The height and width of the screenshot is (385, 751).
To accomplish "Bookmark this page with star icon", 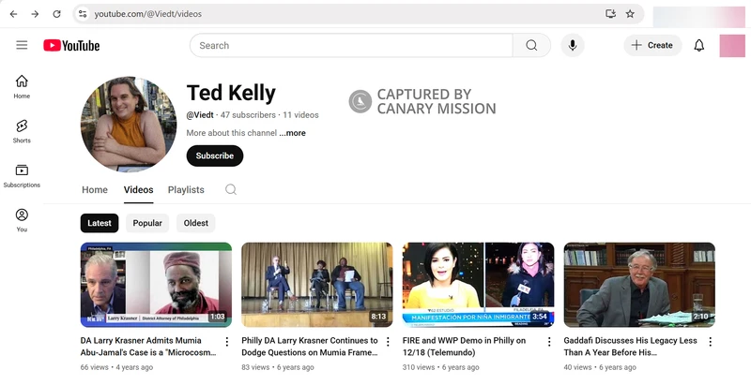I will tap(630, 14).
